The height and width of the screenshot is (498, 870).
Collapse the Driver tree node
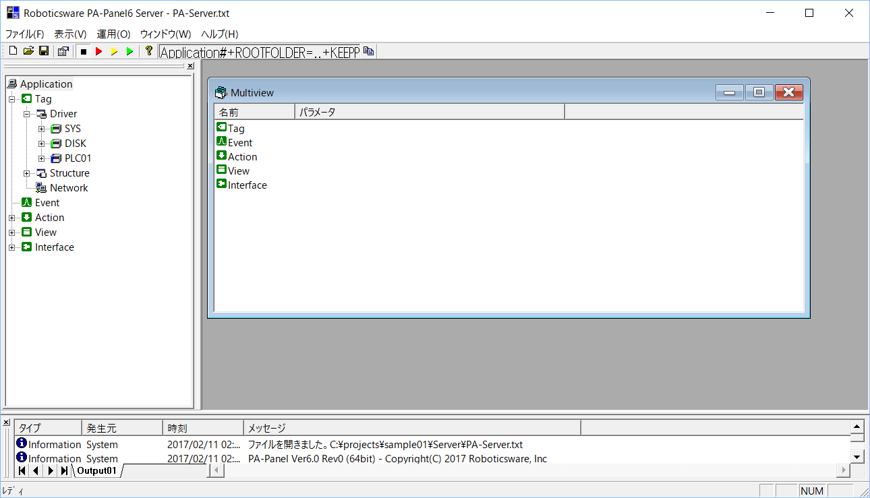click(x=27, y=114)
